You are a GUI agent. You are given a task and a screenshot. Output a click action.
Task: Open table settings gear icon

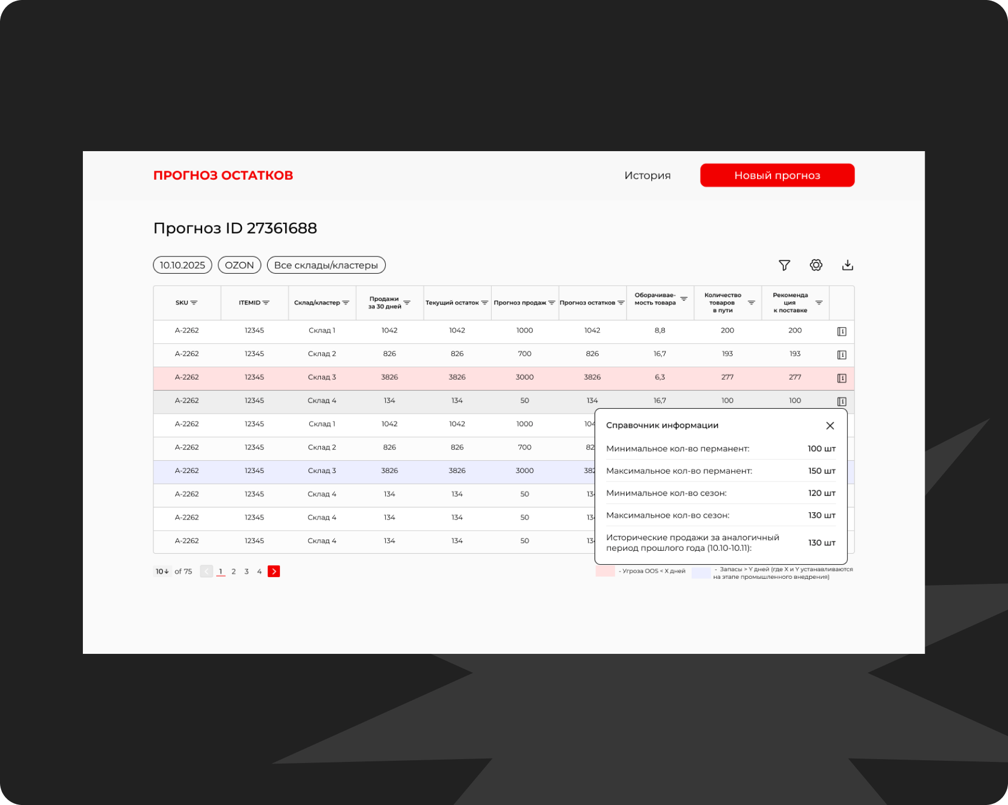(816, 265)
